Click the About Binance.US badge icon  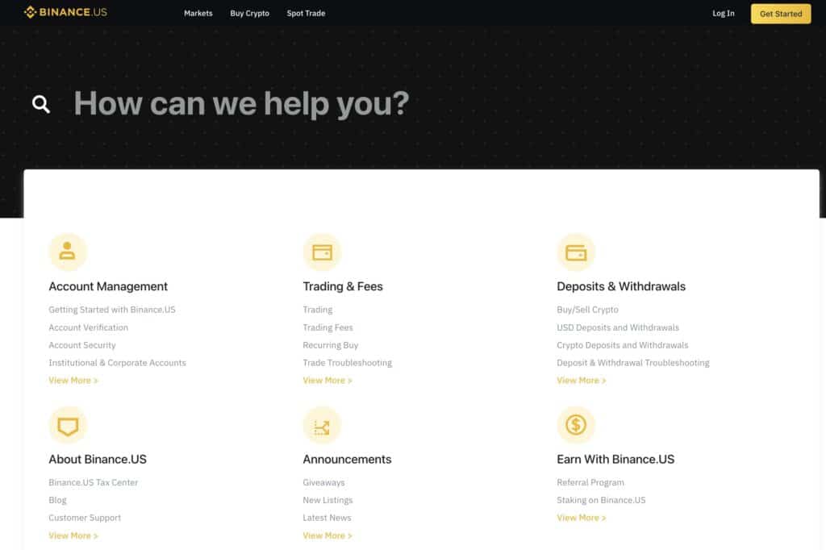coord(68,425)
